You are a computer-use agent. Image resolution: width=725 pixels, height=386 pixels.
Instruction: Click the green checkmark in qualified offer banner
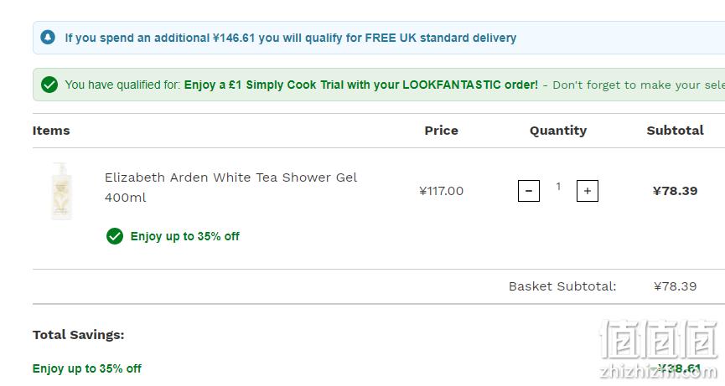point(49,85)
